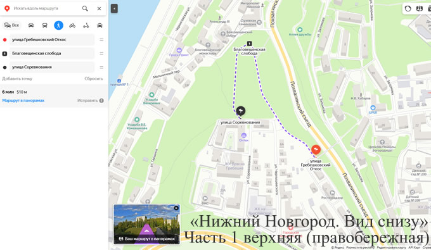Select the bicycle transport mode icon

pos(72,25)
